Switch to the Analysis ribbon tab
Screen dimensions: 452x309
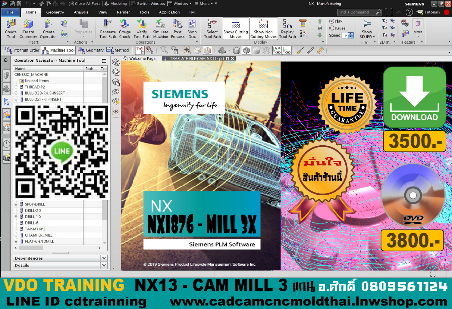coord(81,12)
